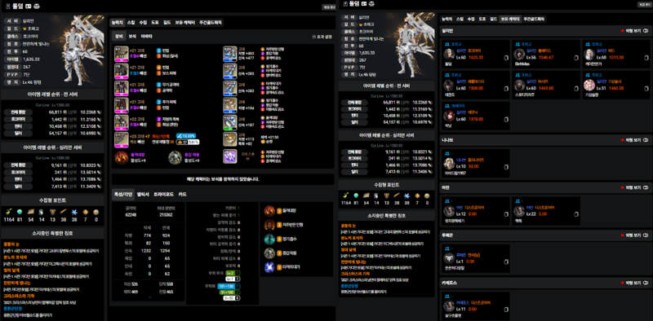
Task: Click the Lv.60 1546.67 character card named Birthdes
Action: point(545,55)
